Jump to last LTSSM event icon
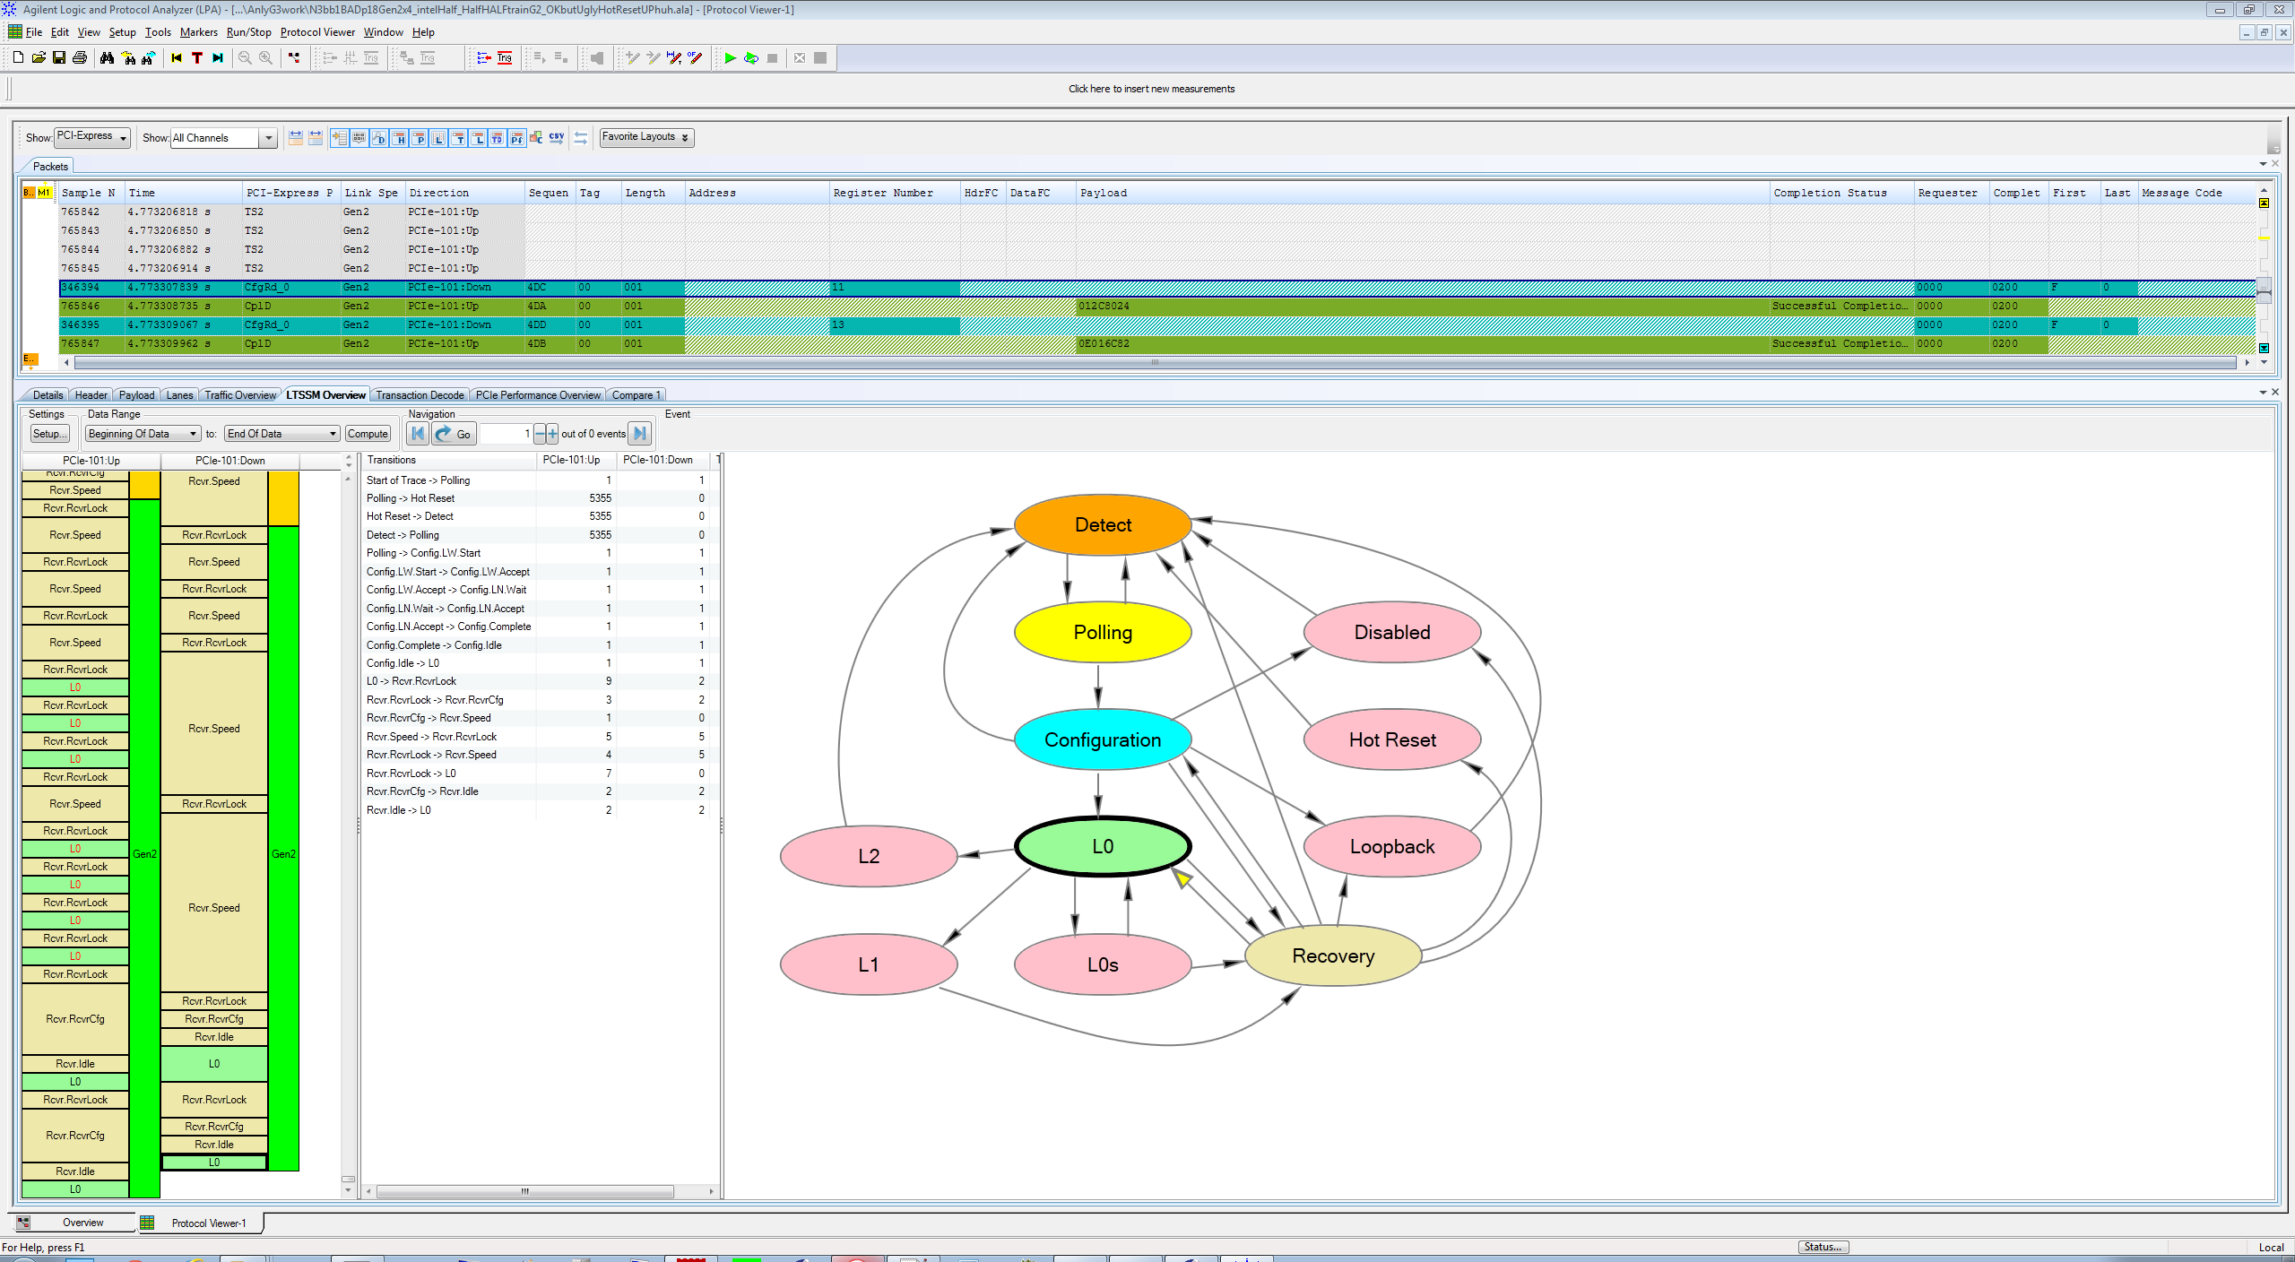Viewport: 2295px width, 1262px height. 639,434
